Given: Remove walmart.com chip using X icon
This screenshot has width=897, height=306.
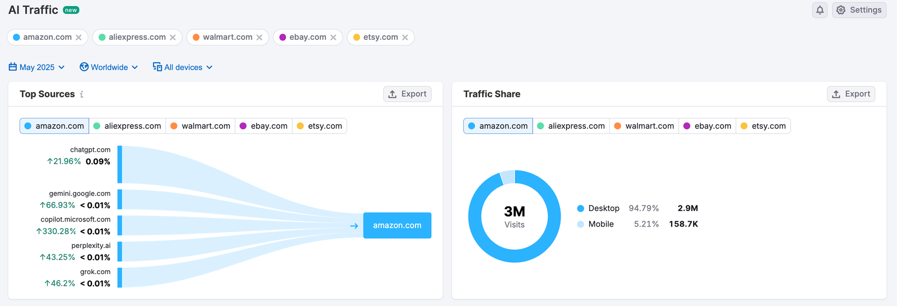Looking at the screenshot, I should click(259, 37).
